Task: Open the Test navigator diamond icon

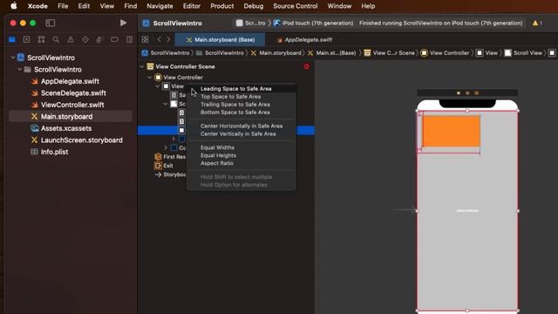Action: tap(85, 39)
